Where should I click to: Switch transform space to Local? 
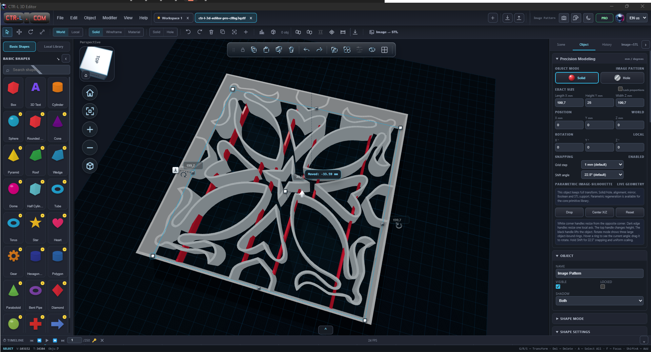click(75, 32)
